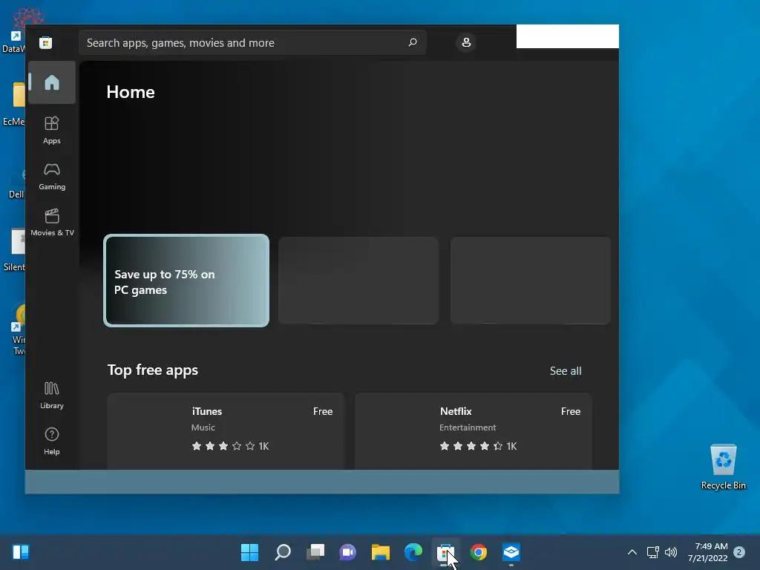760x570 pixels.
Task: Select Recycle Bin on desktop
Action: pos(723,468)
